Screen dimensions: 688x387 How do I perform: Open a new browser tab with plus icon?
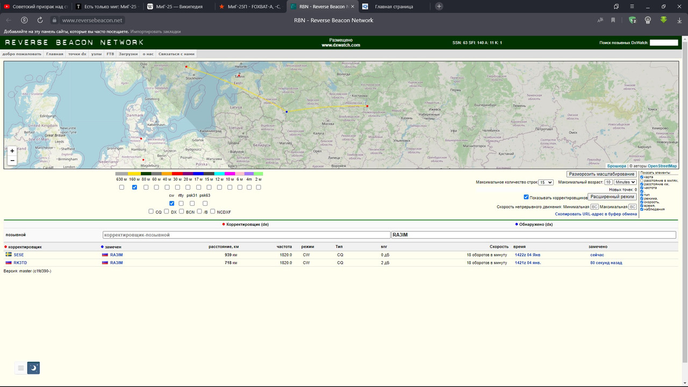(x=439, y=6)
